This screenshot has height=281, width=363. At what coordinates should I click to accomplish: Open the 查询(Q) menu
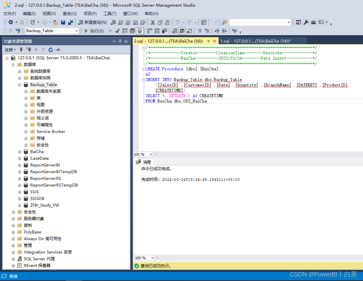click(x=70, y=14)
